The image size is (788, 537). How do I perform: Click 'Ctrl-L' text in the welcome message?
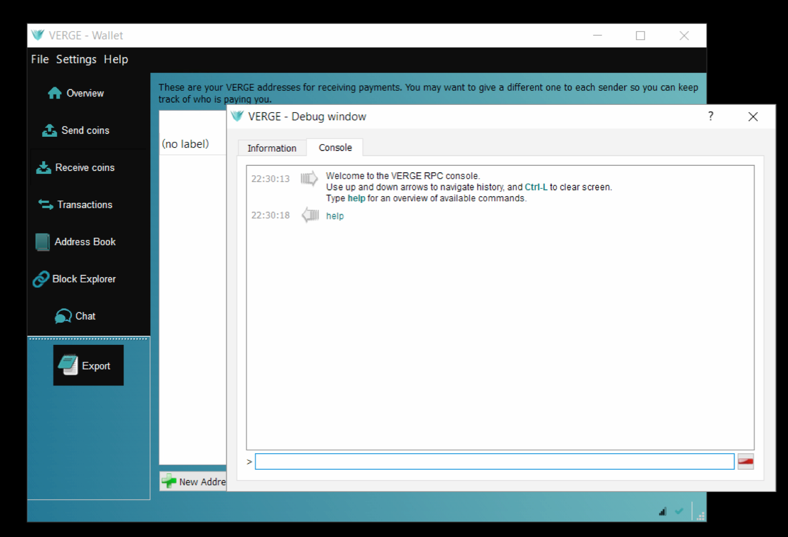pos(536,187)
